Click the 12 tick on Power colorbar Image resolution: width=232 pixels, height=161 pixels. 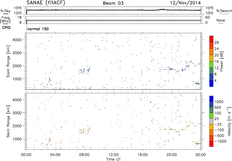[x=216, y=68]
